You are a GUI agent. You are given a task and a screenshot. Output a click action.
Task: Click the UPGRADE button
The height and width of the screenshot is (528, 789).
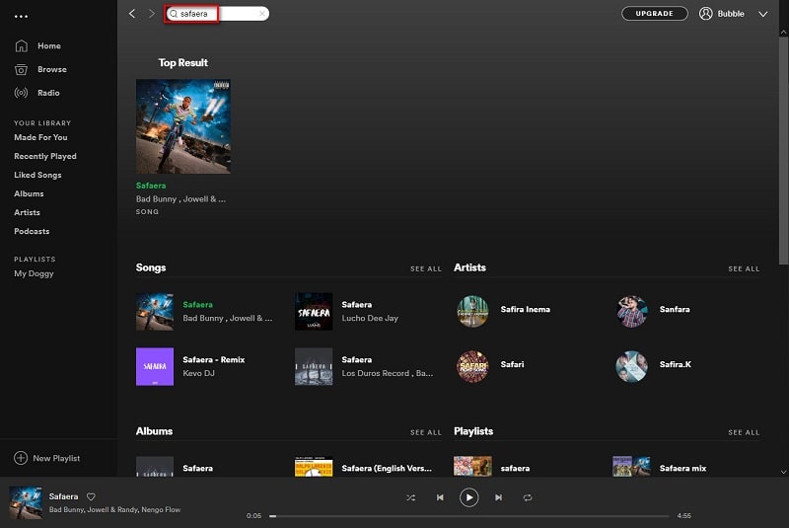(655, 14)
